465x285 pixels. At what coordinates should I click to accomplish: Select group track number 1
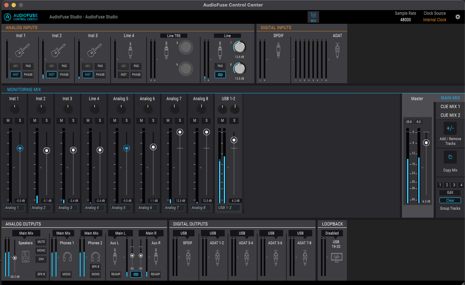(440, 185)
